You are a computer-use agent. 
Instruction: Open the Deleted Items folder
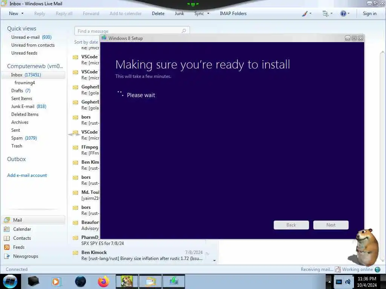(25, 114)
